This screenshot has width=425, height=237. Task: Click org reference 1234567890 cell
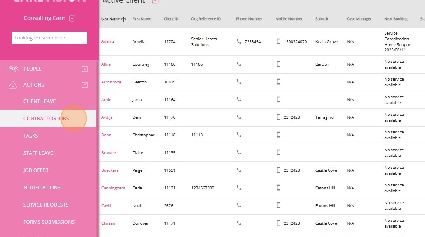pos(203,188)
